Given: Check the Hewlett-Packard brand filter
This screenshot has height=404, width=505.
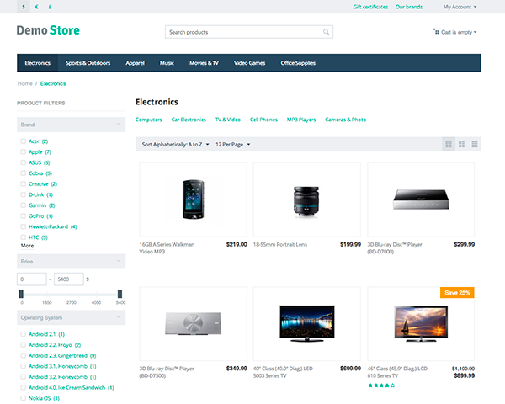Looking at the screenshot, I should (24, 226).
